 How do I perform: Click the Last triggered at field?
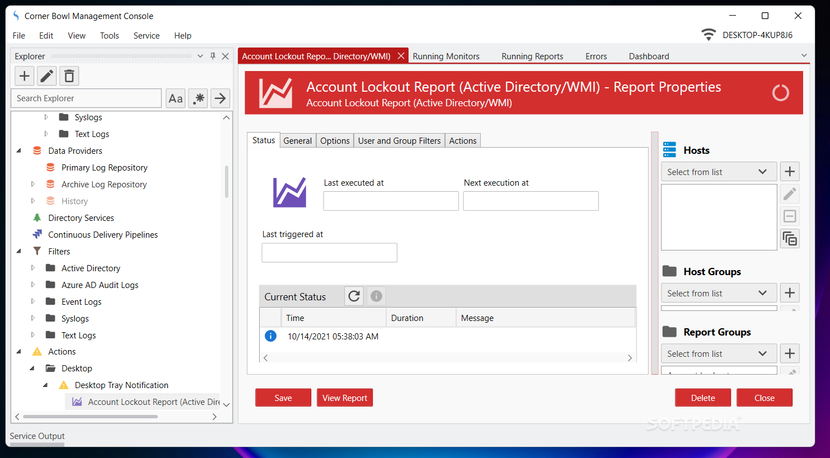pyautogui.click(x=329, y=253)
